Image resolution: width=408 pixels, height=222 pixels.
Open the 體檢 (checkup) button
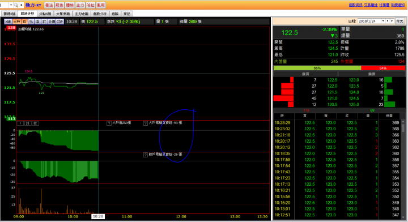pos(70,5)
